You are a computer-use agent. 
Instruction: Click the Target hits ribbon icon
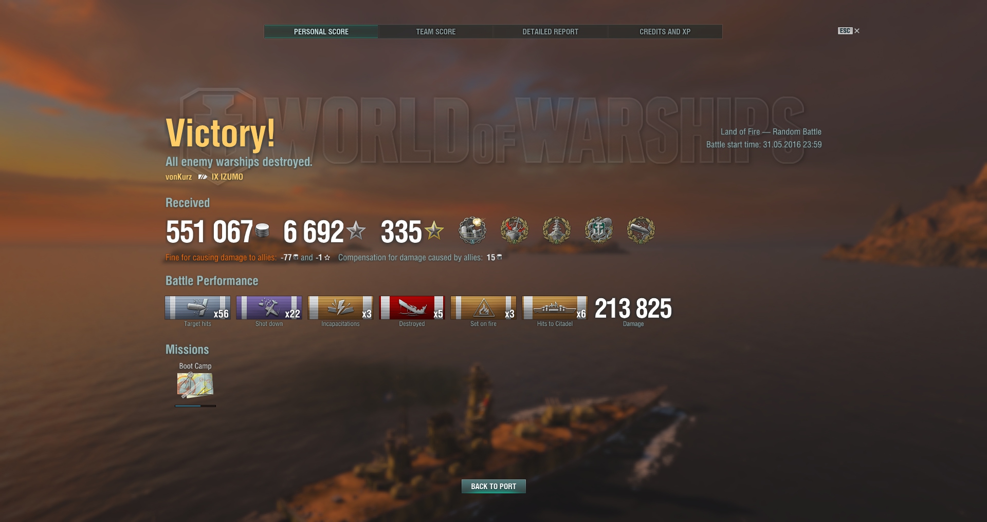197,308
